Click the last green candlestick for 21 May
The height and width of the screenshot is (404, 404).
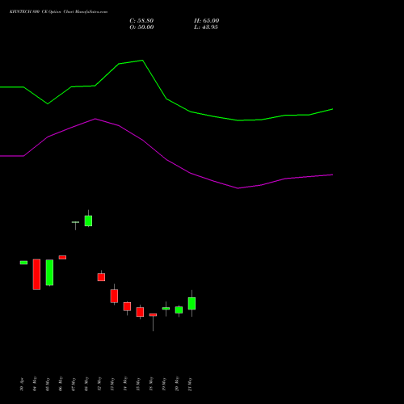click(x=191, y=304)
